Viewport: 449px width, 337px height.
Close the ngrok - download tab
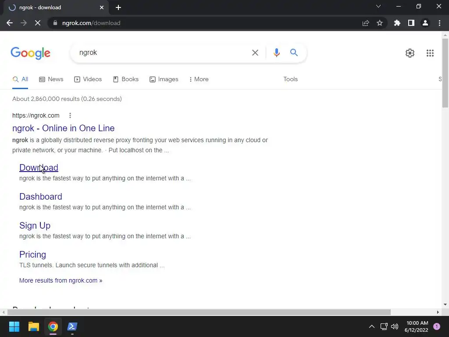point(102,7)
